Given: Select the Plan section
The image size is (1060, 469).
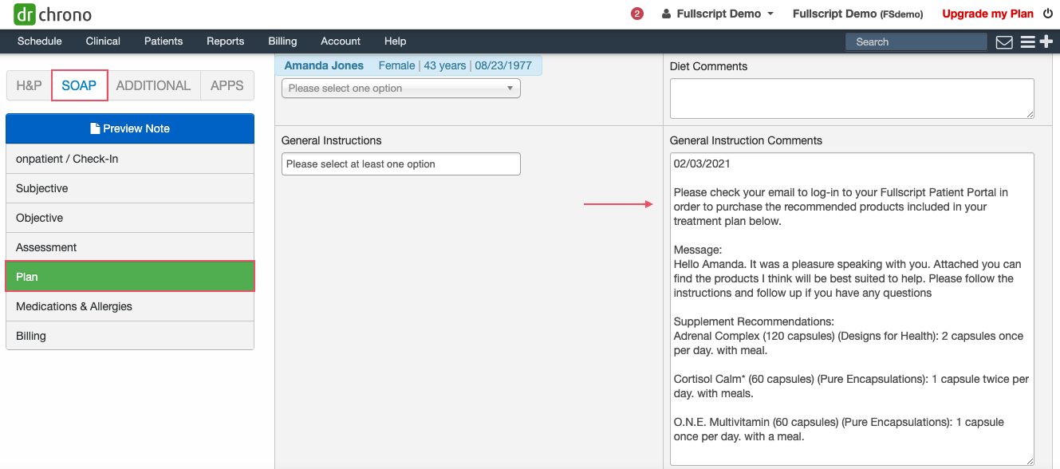Looking at the screenshot, I should (130, 277).
